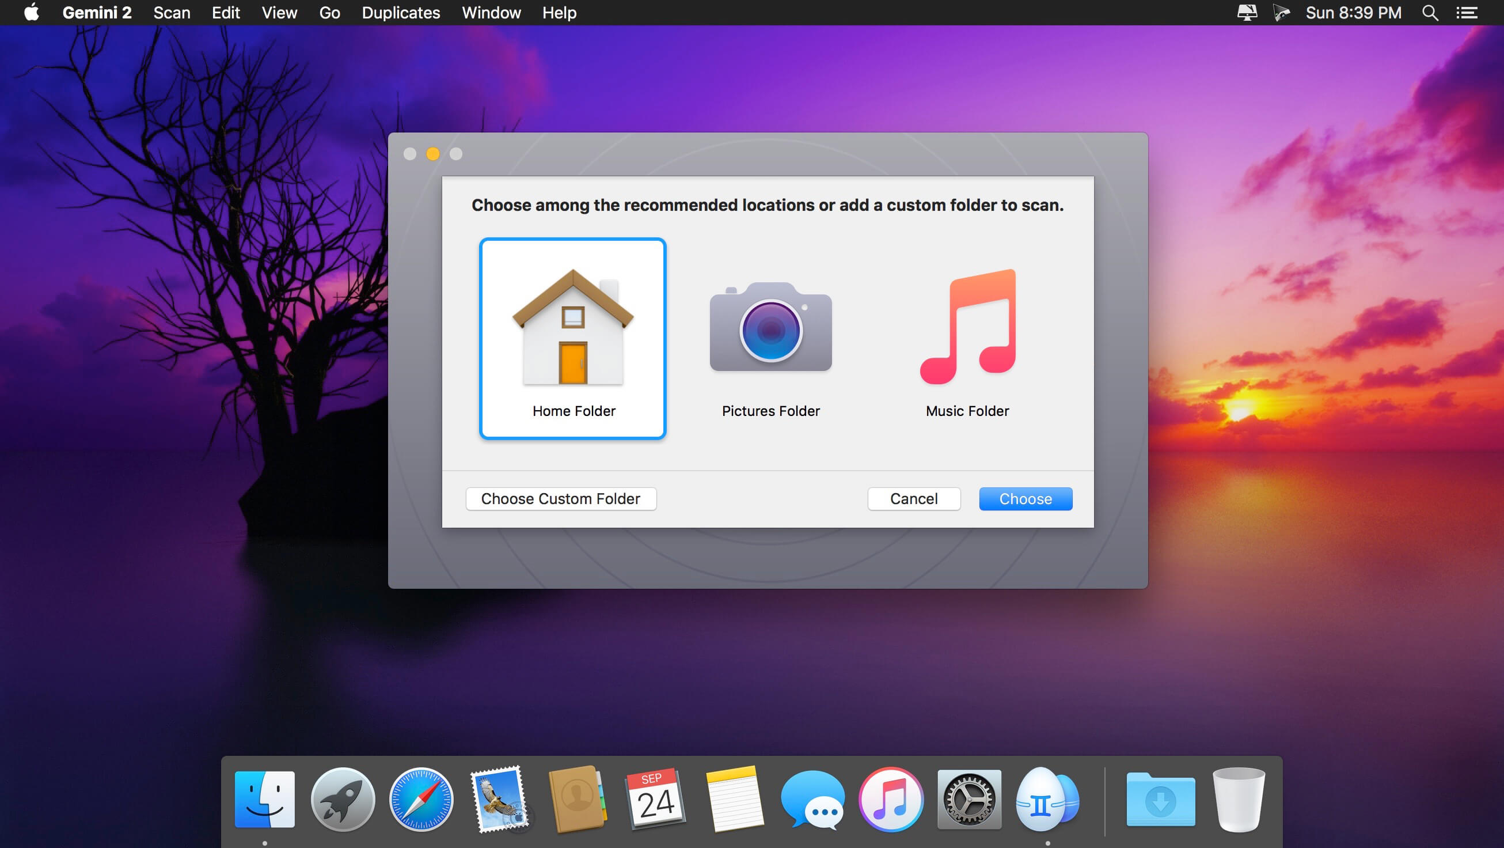This screenshot has height=848, width=1504.
Task: Open the Edit menu in menu bar
Action: (x=226, y=13)
